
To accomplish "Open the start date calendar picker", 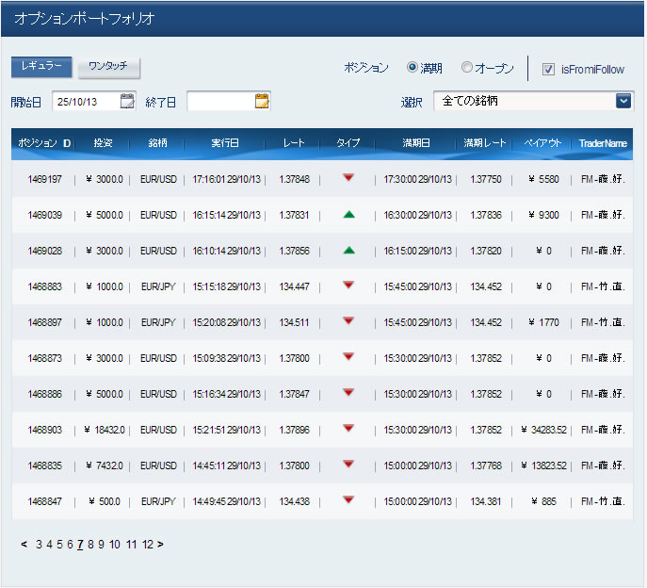I will [x=127, y=101].
